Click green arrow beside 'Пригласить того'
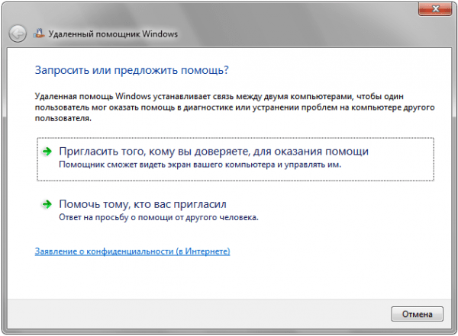 click(x=47, y=151)
